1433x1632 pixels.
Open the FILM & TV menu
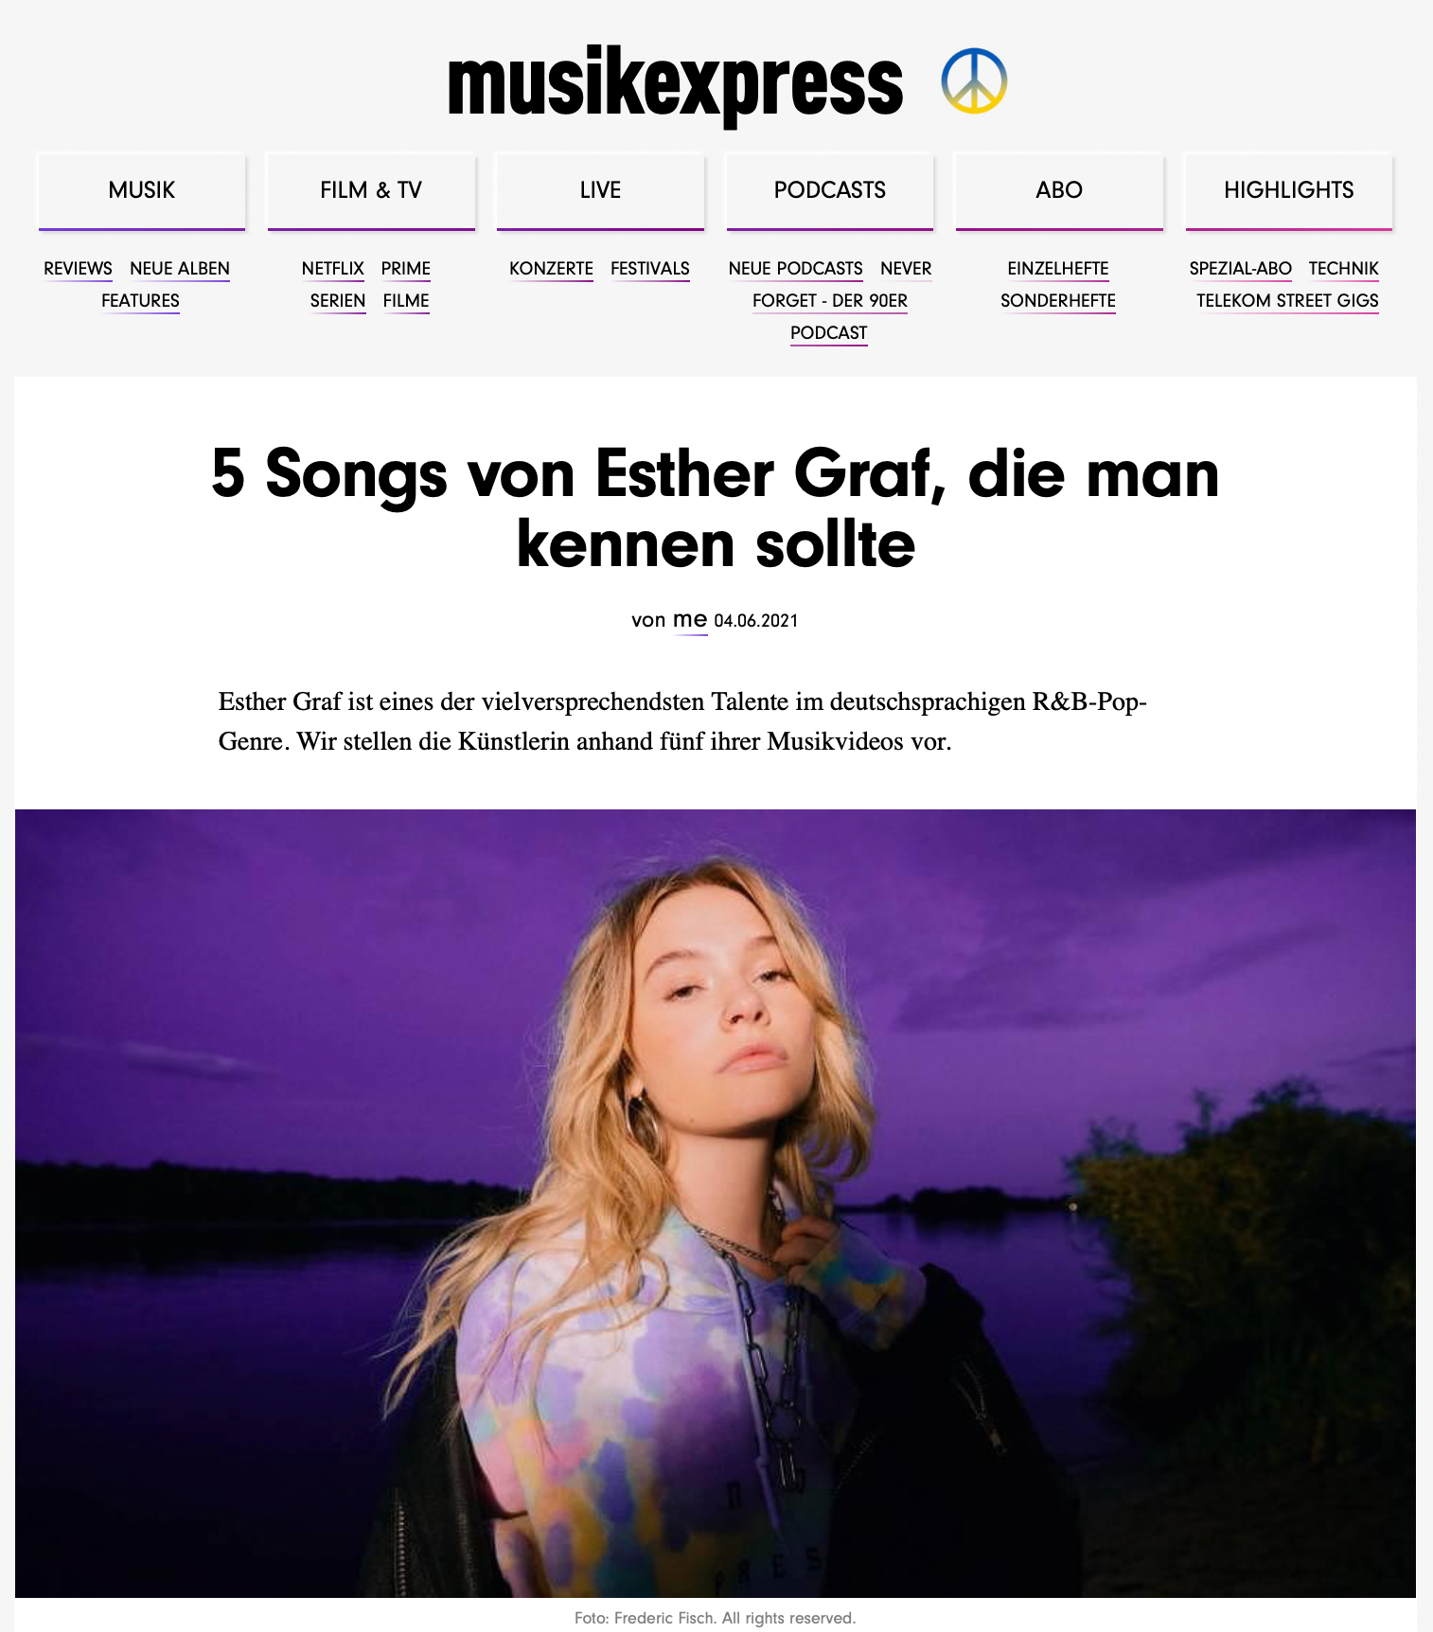(371, 190)
